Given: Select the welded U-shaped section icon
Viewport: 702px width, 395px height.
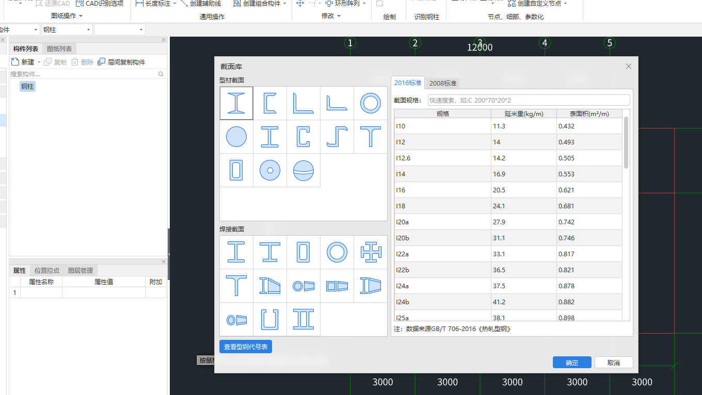Looking at the screenshot, I should 270,319.
